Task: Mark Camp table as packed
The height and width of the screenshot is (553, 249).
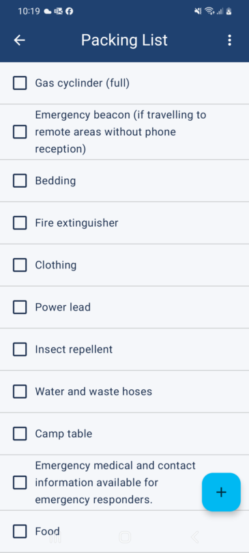Action: [20, 434]
